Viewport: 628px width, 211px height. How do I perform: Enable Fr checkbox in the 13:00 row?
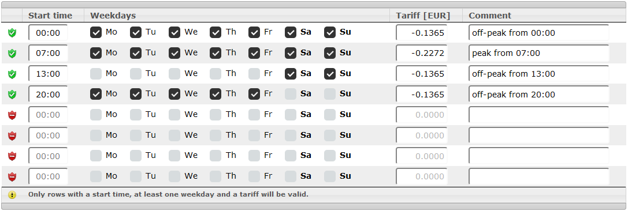point(254,74)
